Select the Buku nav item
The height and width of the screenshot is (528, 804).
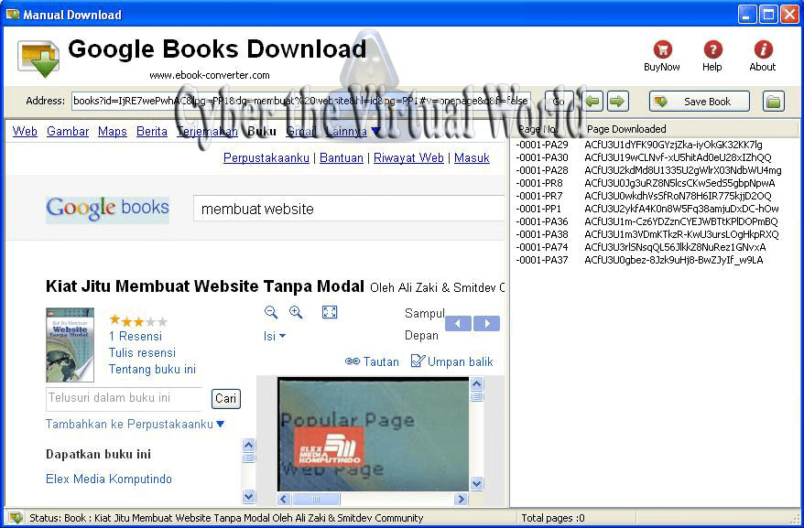(x=262, y=131)
